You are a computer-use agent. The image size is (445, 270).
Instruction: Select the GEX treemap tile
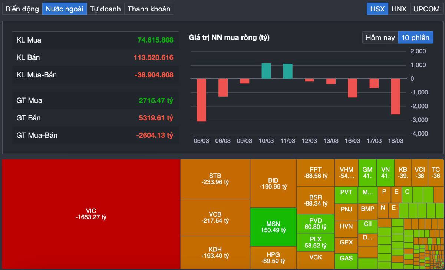[346, 245]
